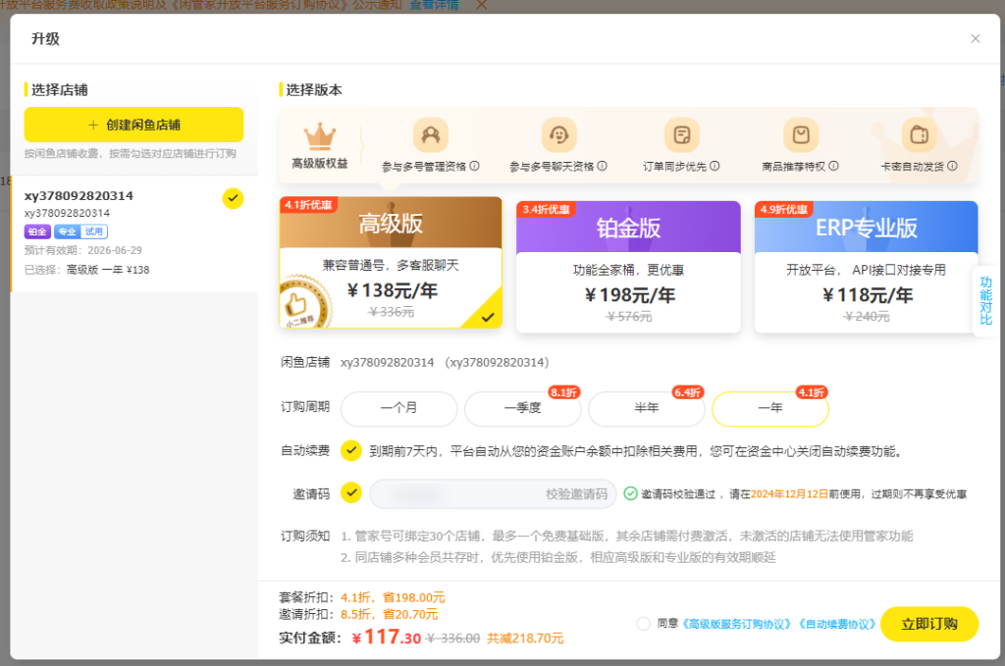
Task: Check the agreement consent circle near 立即订购
Action: pyautogui.click(x=644, y=623)
